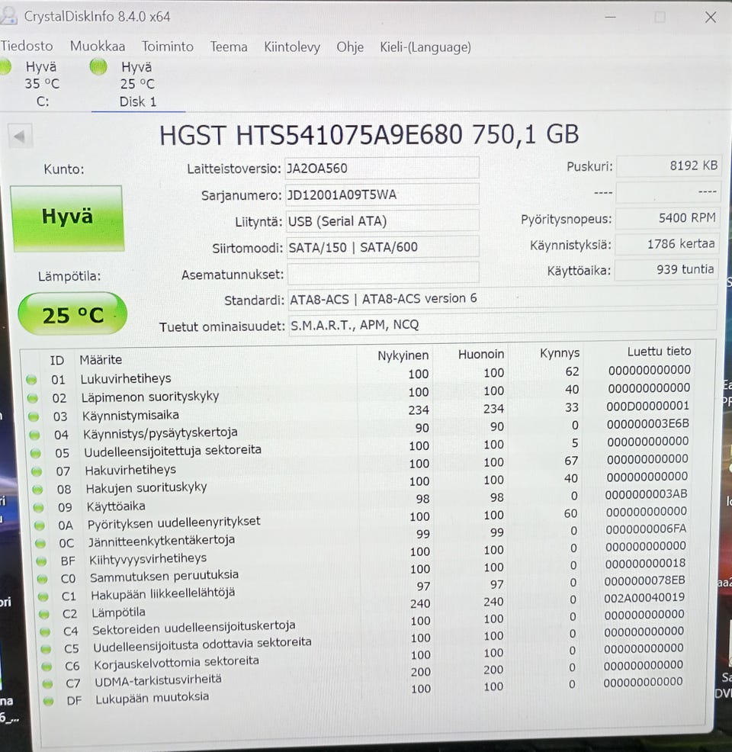Select the Pyörityksen uudelleenyritykset attribute name
The height and width of the screenshot is (752, 732).
174,522
